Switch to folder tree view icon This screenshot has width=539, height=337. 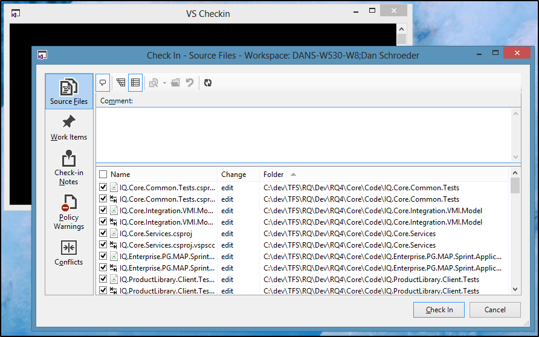pos(121,83)
